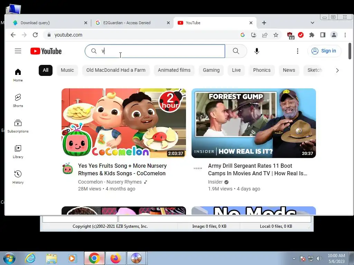Open the uBlock extension with badge 12

(290, 36)
